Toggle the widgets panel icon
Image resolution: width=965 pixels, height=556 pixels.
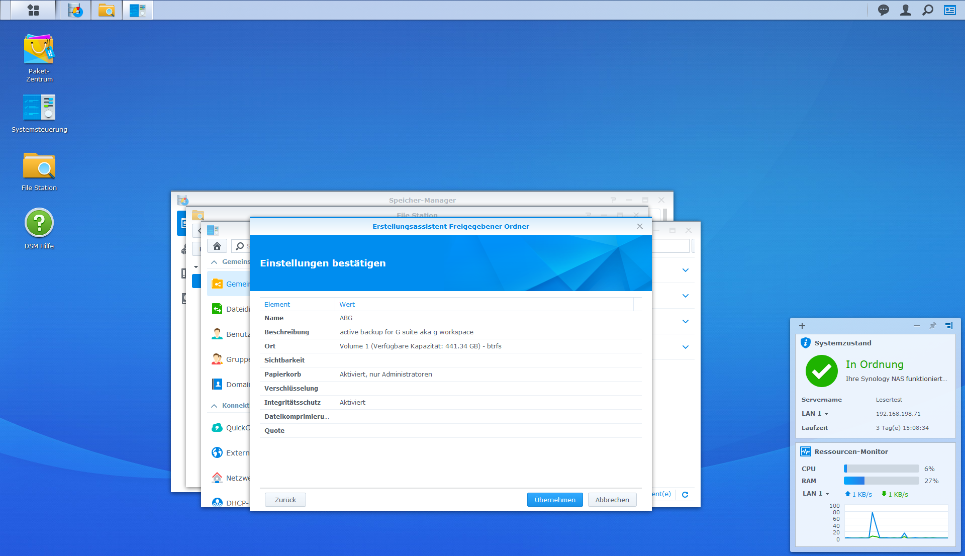point(949,10)
